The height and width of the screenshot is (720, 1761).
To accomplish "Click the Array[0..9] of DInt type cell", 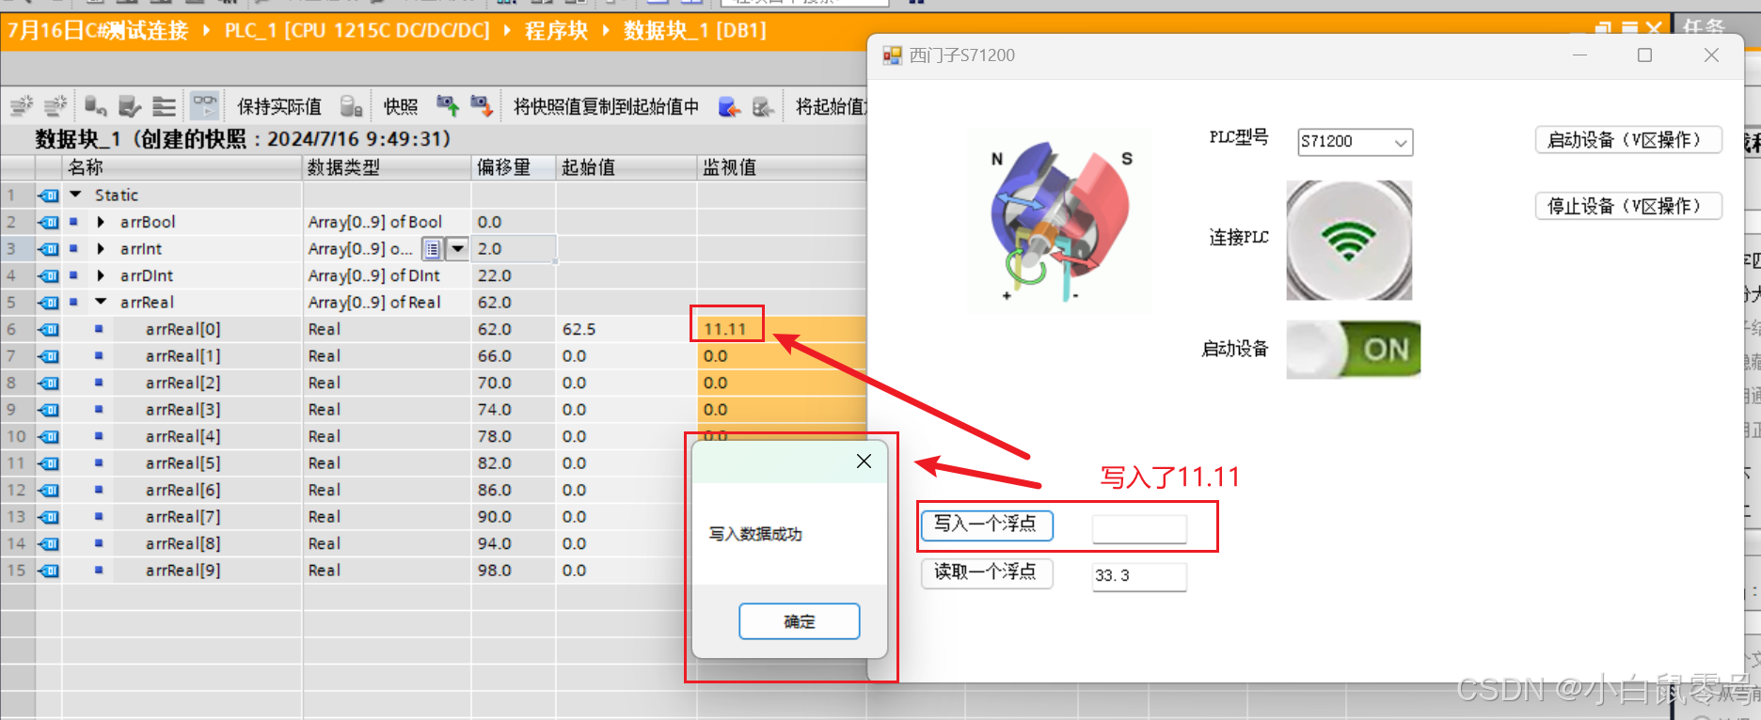I will (x=387, y=275).
